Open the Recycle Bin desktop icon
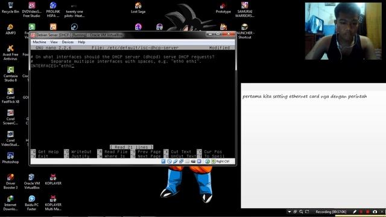The height and width of the screenshot is (217, 386). [10, 8]
